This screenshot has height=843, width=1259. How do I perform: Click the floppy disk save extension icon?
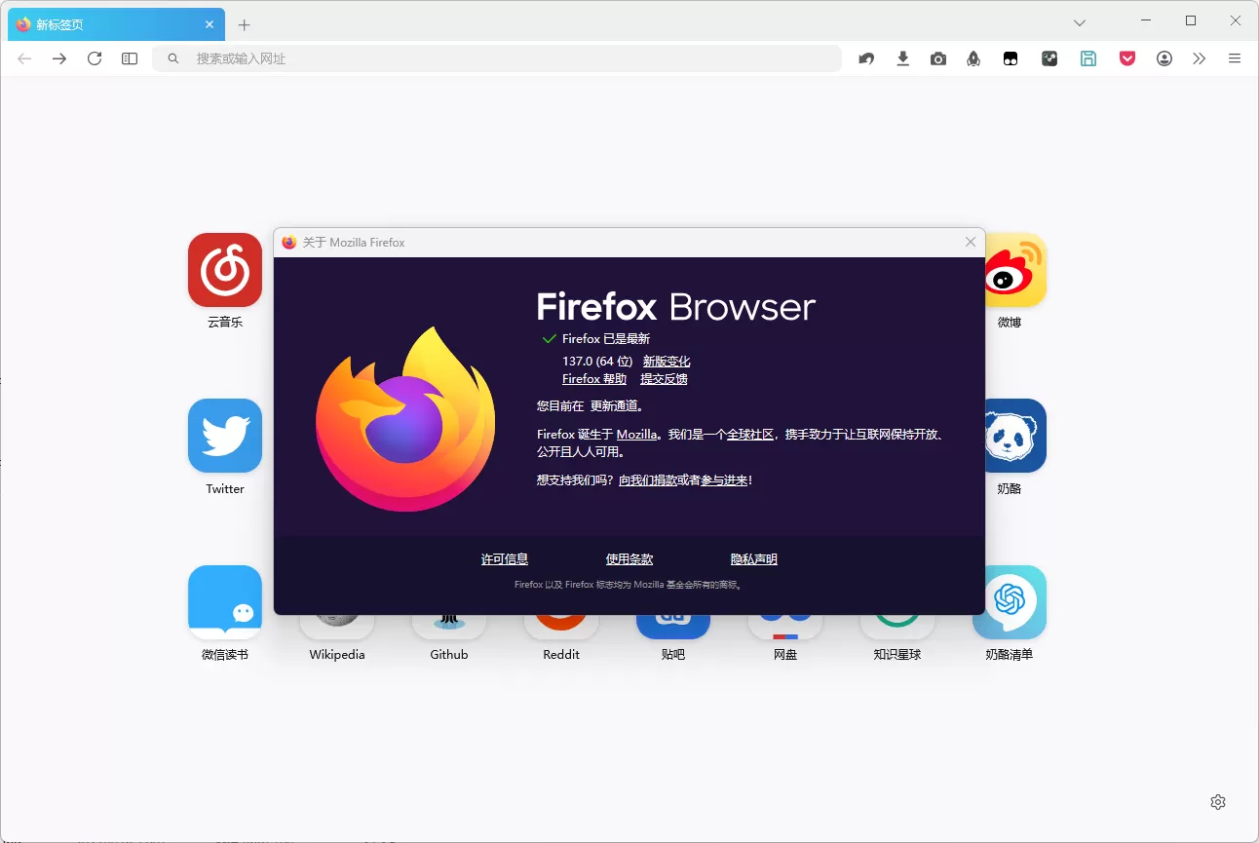tap(1088, 58)
